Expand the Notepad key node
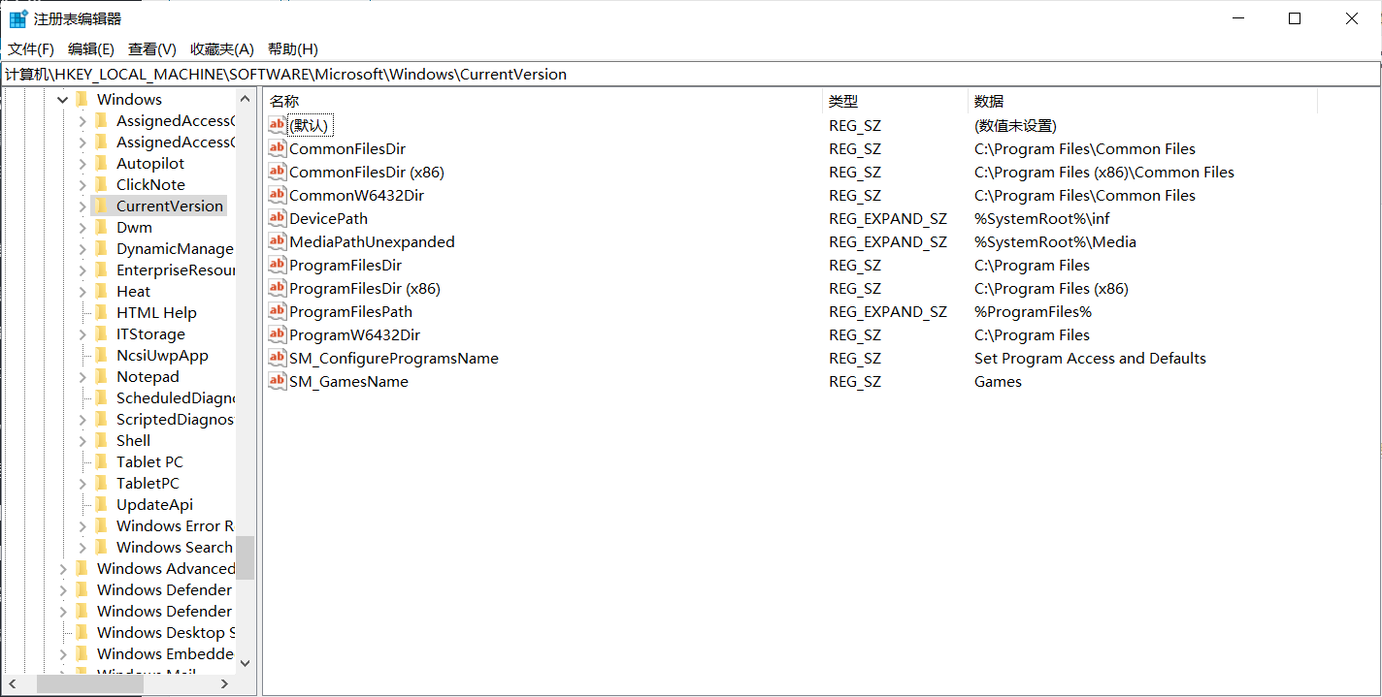This screenshot has height=697, width=1382. pos(82,376)
